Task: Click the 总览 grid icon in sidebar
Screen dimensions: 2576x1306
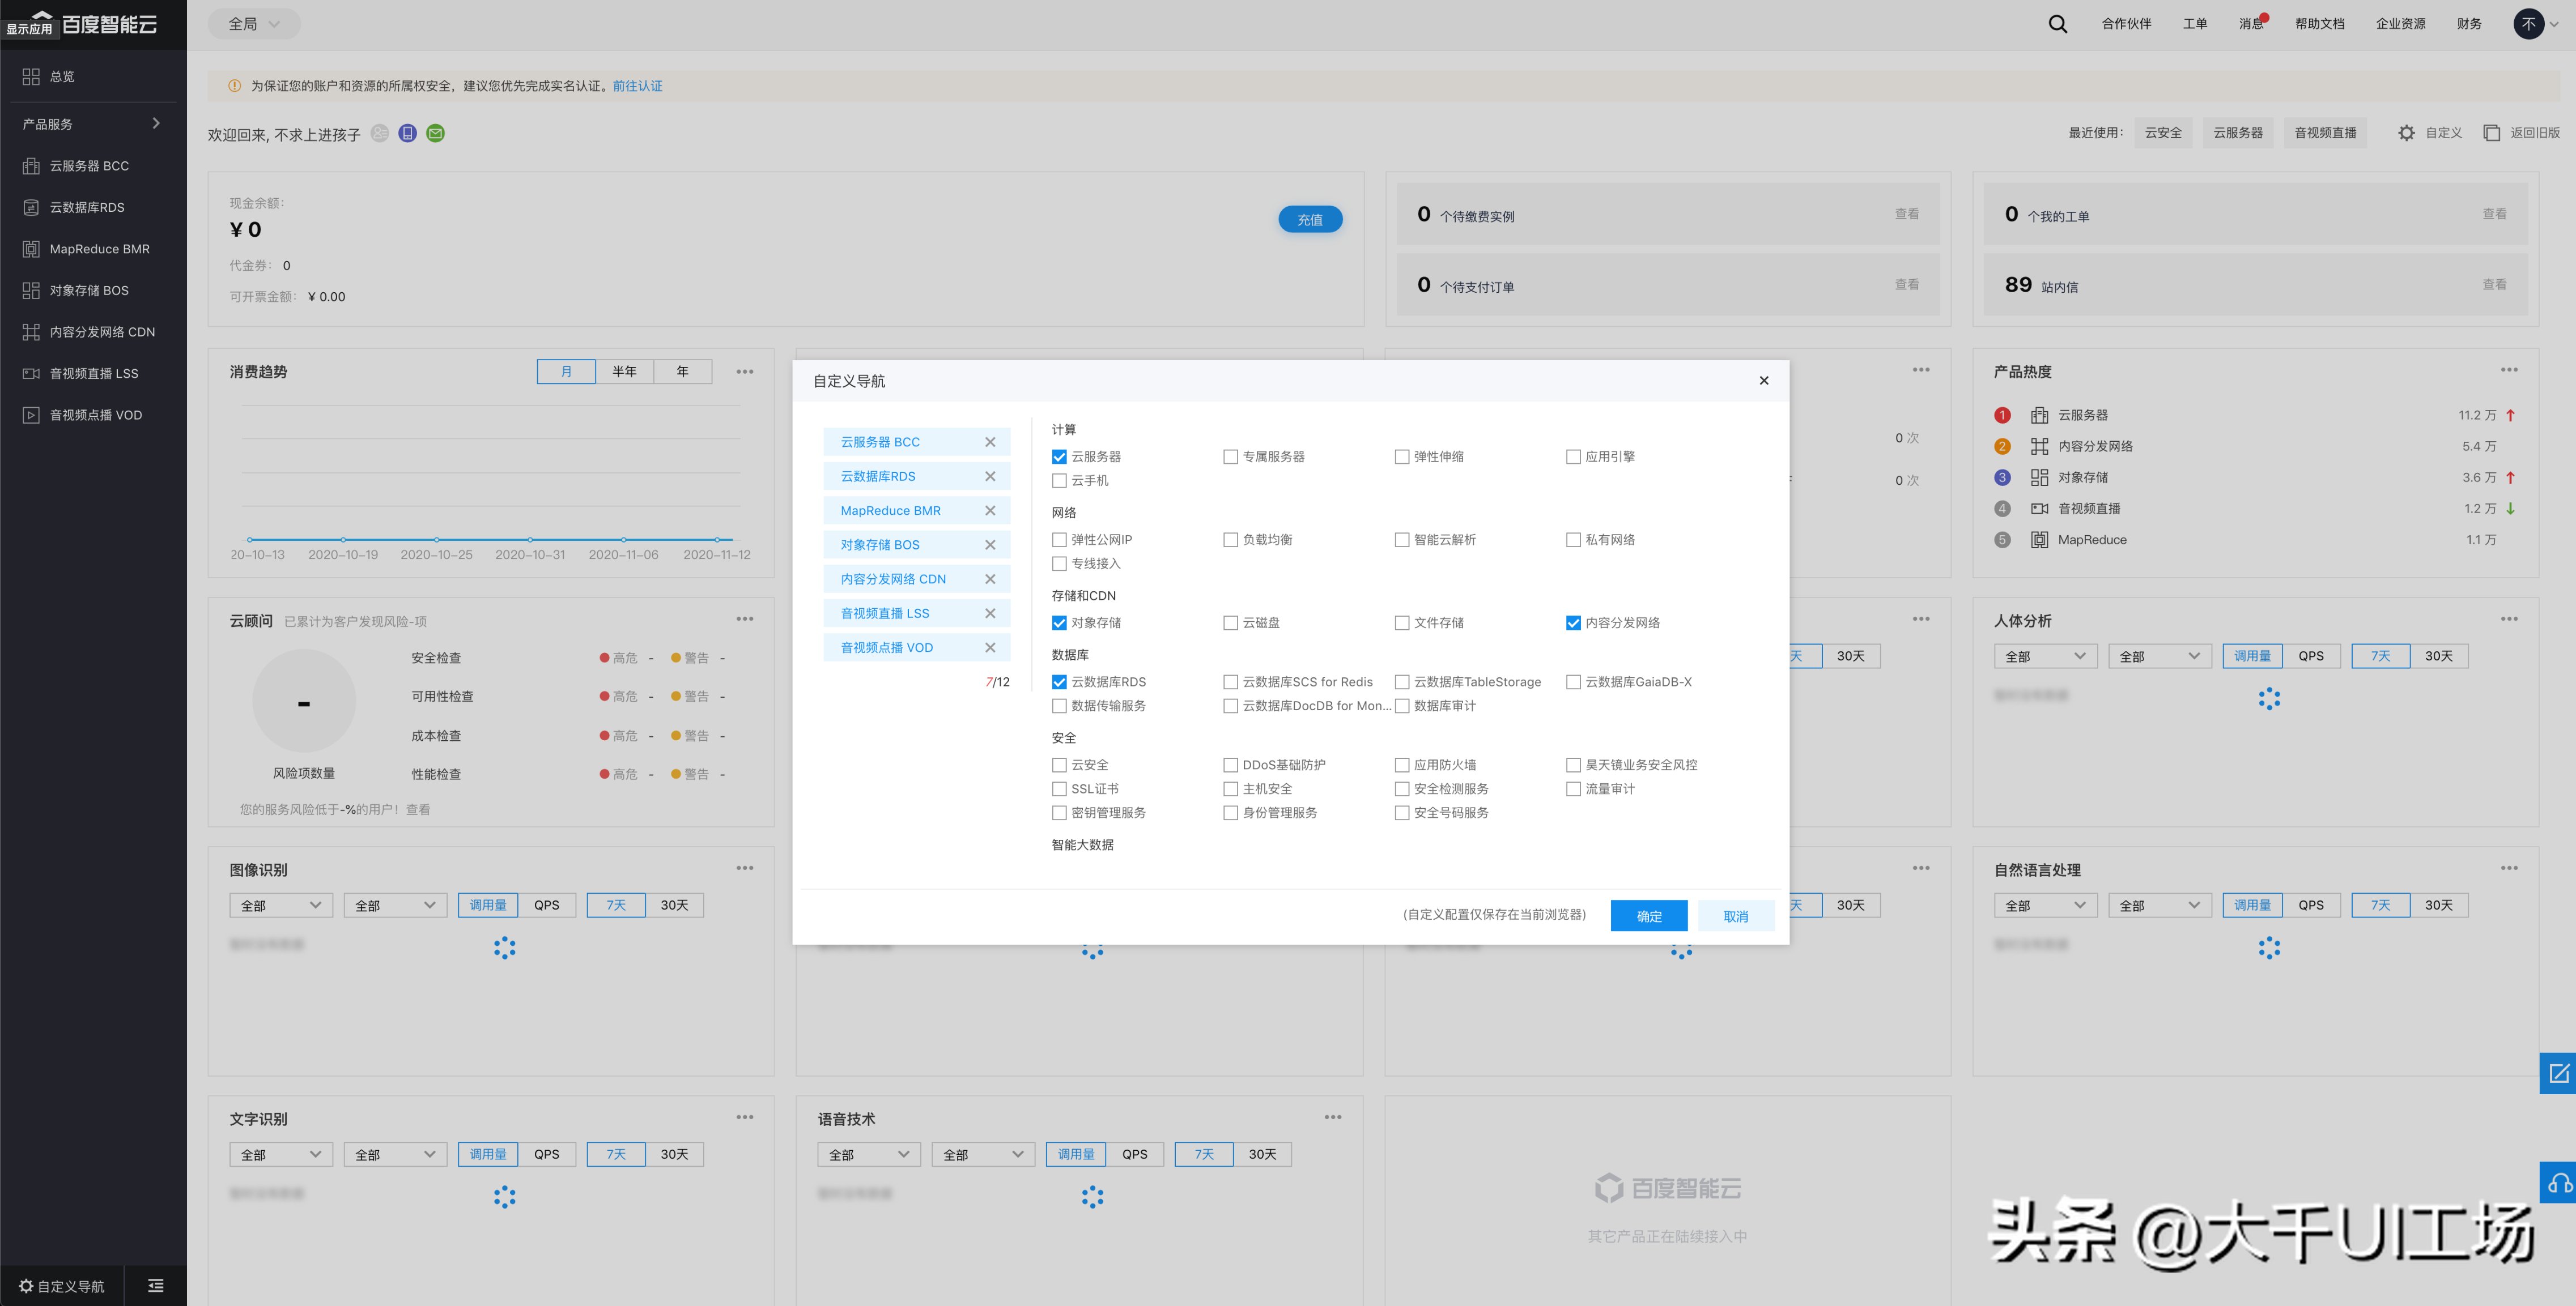Action: tap(31, 76)
